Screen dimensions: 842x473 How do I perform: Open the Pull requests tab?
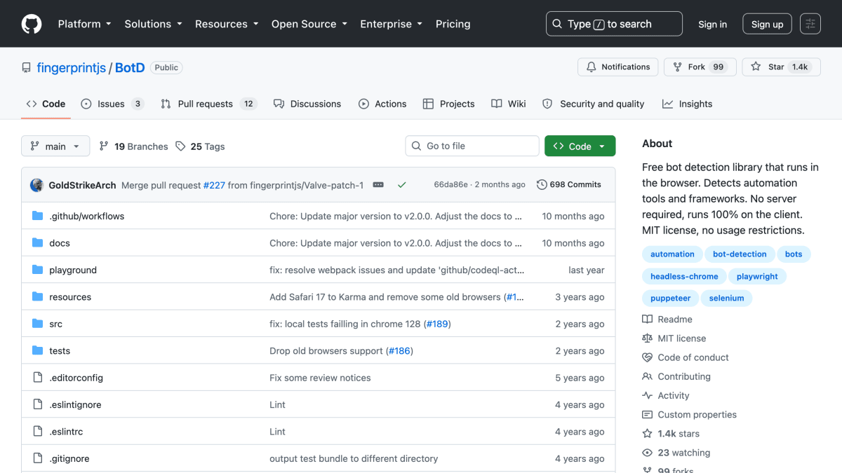(208, 104)
